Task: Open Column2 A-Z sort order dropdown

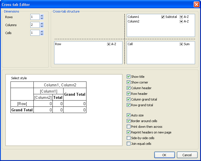Action: pyautogui.click(x=181, y=22)
